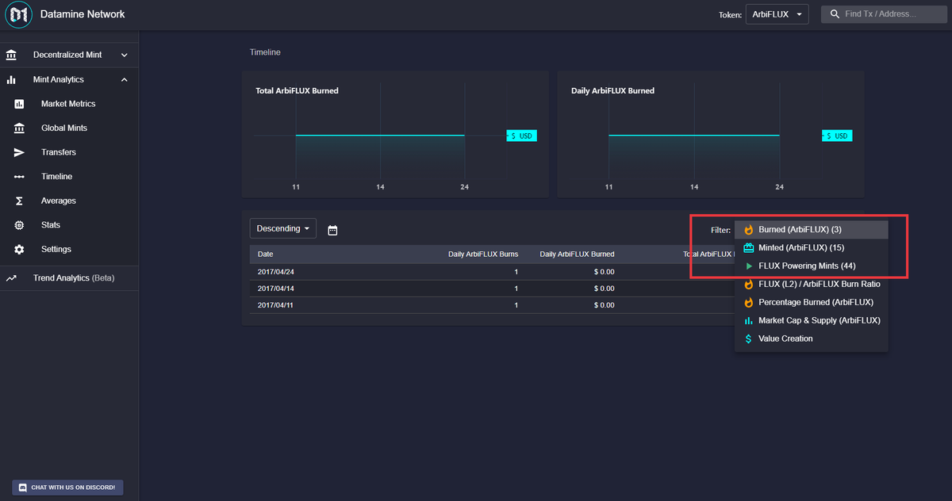
Task: Click USD label on Total ArbiFLUX Burned chart
Action: pos(522,136)
